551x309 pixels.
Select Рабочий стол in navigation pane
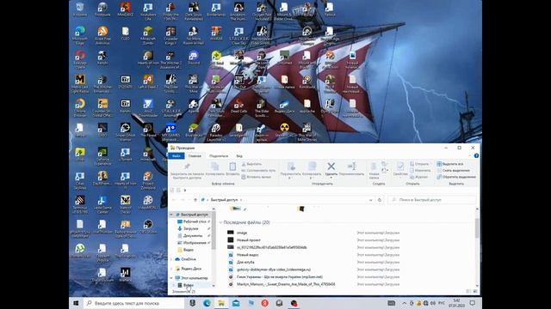point(193,221)
